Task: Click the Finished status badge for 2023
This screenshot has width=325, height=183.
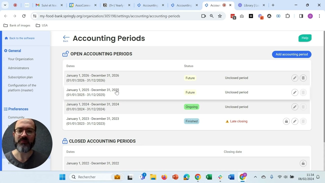Action: click(191, 121)
